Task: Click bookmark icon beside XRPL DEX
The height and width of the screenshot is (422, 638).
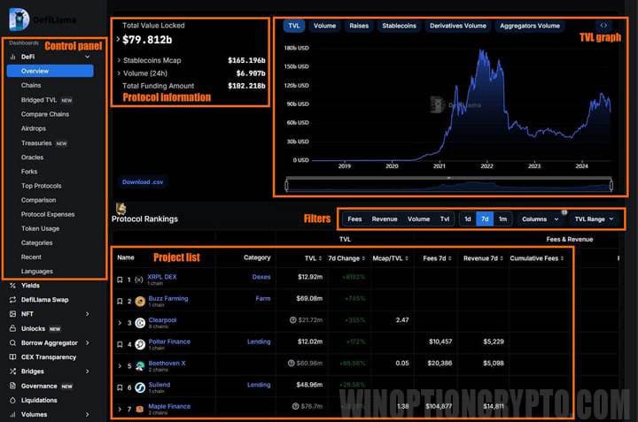Action: (120, 280)
